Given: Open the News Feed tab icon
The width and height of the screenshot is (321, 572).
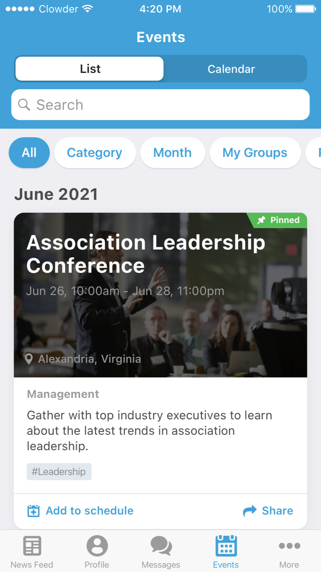Looking at the screenshot, I should coord(32,546).
